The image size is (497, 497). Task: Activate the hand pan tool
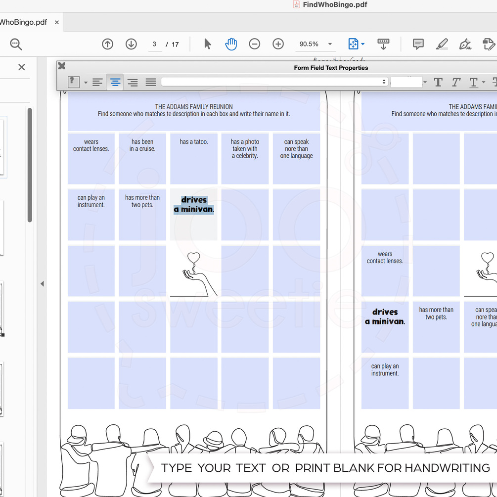coord(231,44)
